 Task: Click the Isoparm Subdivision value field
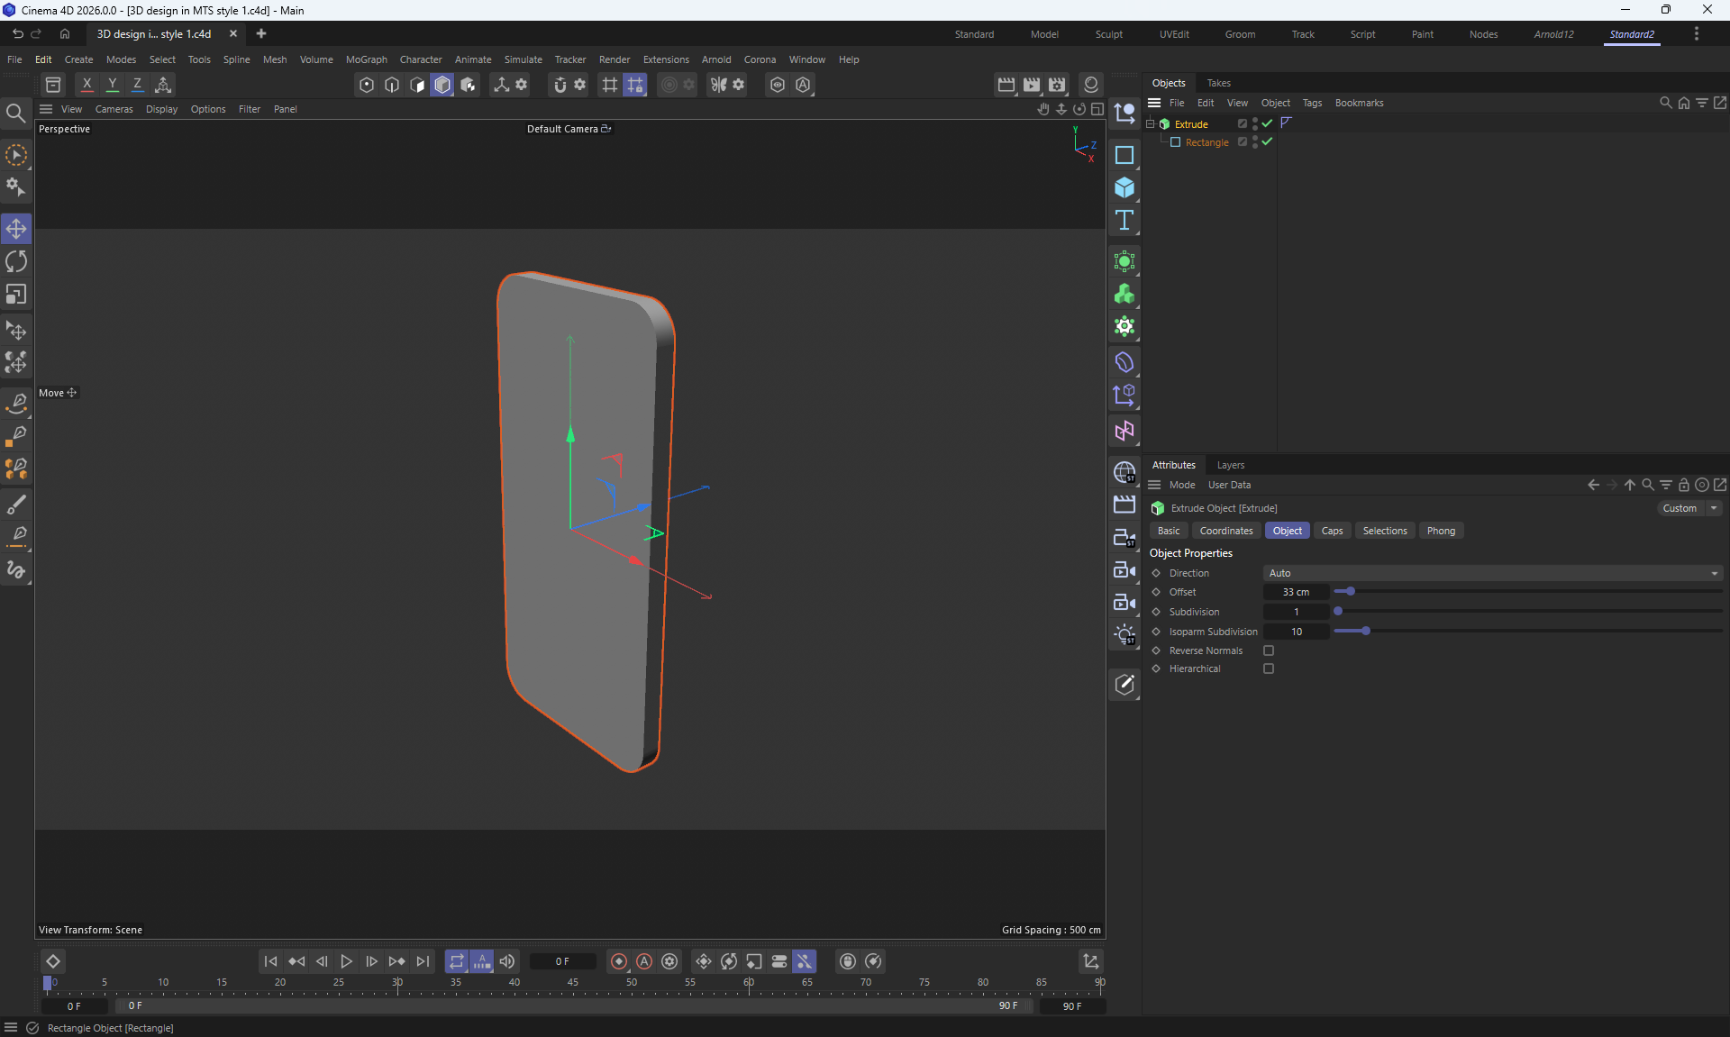(1296, 632)
